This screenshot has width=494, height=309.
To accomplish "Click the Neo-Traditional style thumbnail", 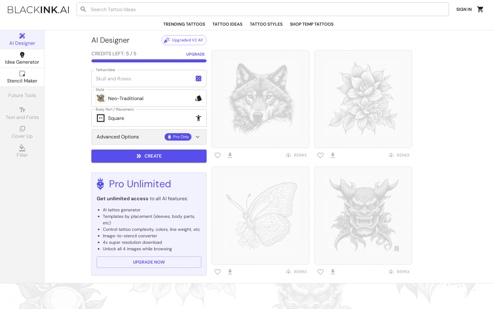I will pyautogui.click(x=101, y=98).
